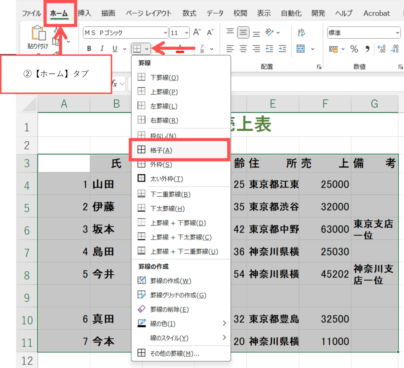The width and height of the screenshot is (404, 368).
Task: Click the merge and center icon
Action: click(301, 49)
